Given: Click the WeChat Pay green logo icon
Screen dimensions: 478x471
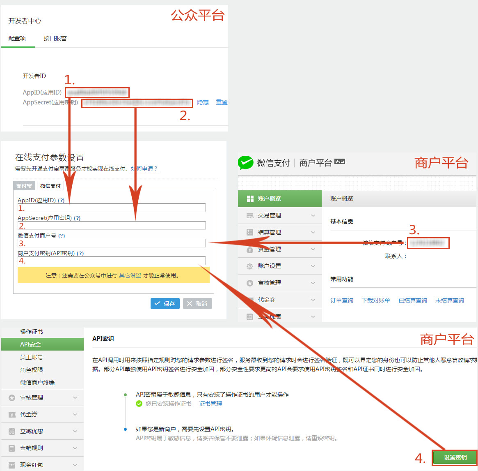Looking at the screenshot, I should point(246,162).
